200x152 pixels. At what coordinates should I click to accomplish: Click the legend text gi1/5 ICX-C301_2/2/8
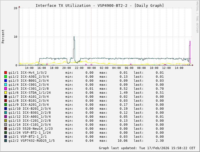[x=29, y=89]
